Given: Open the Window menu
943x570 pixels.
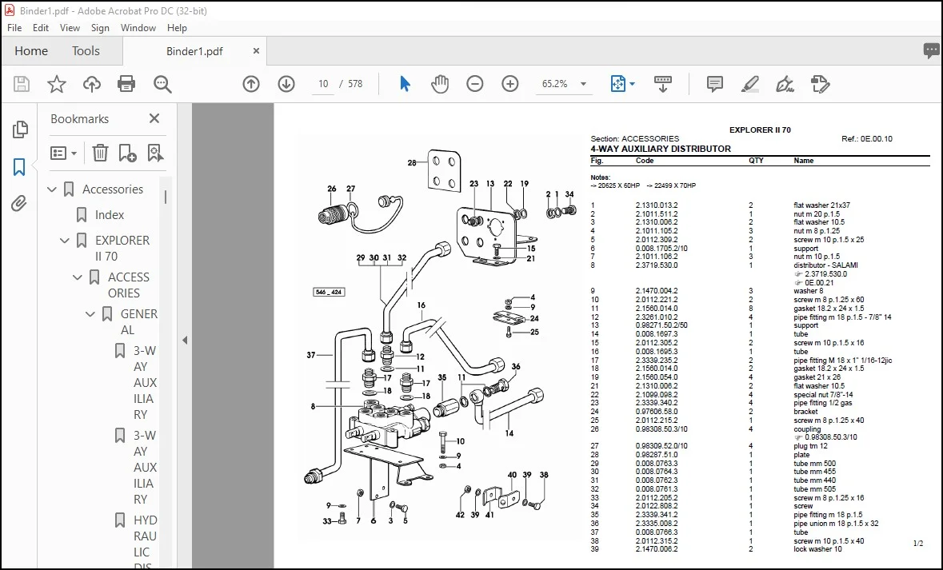Looking at the screenshot, I should [138, 28].
